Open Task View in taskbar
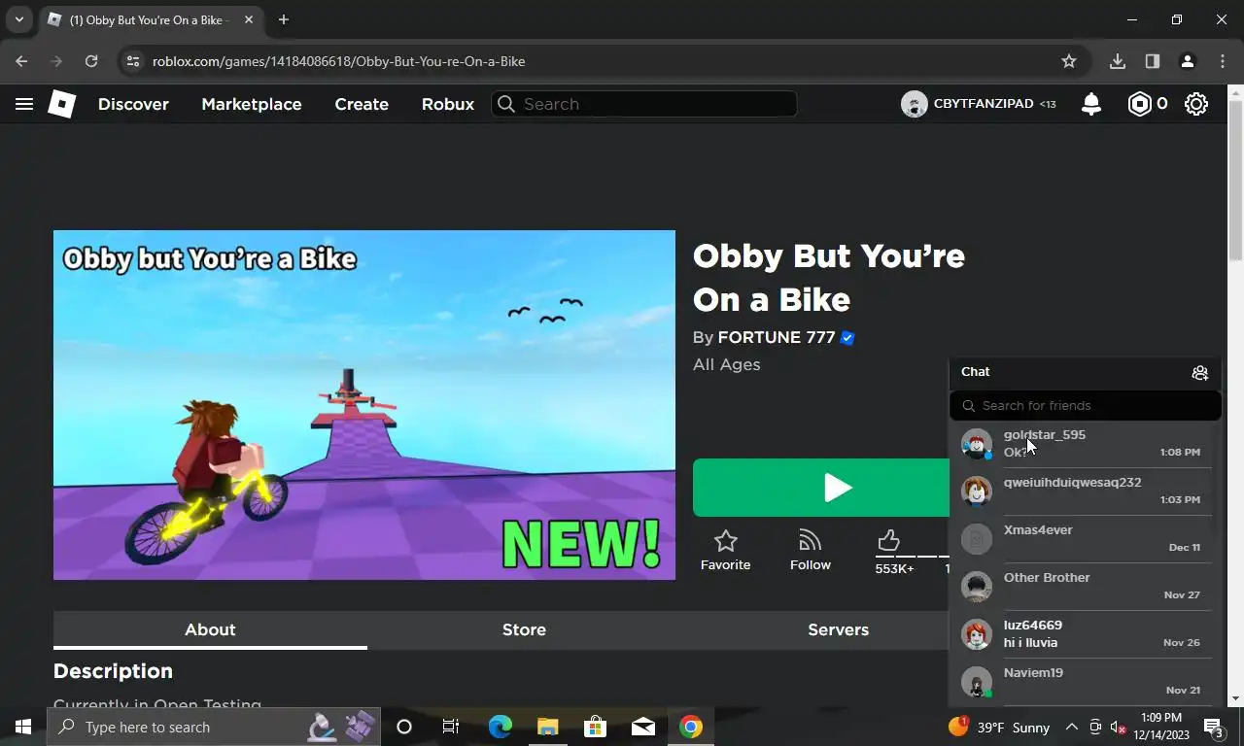The width and height of the screenshot is (1244, 746). point(451,727)
